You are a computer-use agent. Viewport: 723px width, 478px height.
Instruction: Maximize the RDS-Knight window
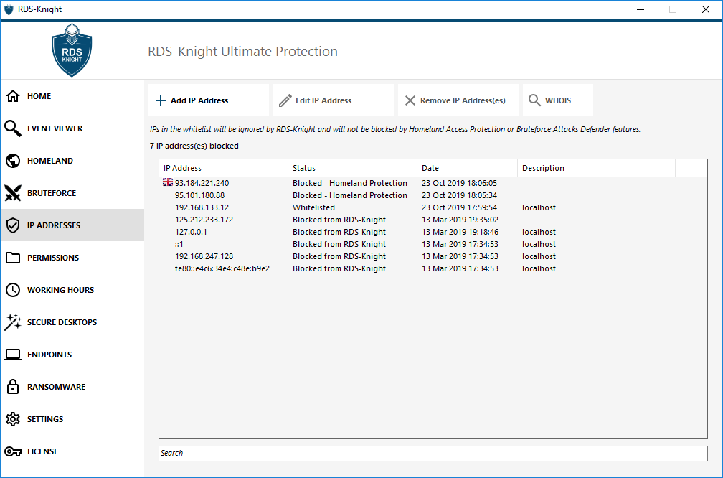click(x=673, y=9)
